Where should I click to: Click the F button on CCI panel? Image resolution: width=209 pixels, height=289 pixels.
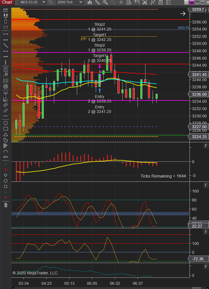[x=206, y=232]
